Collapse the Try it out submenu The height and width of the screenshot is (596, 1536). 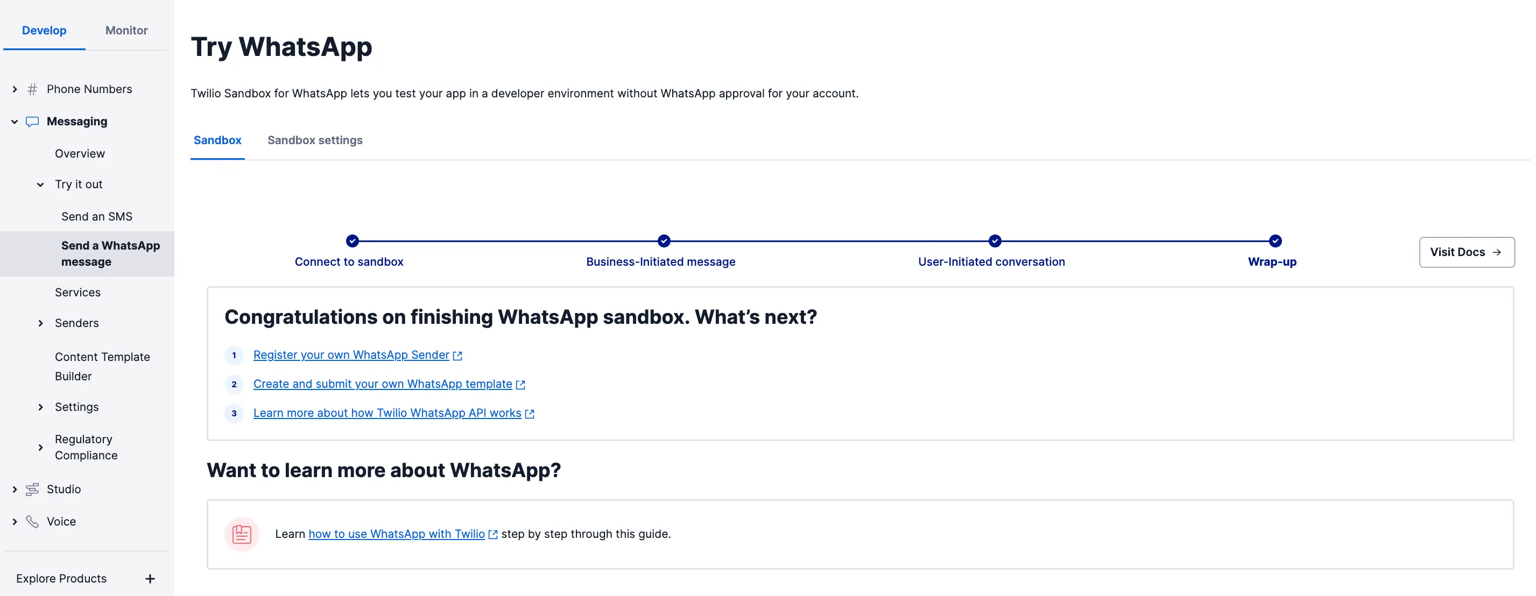click(x=40, y=185)
